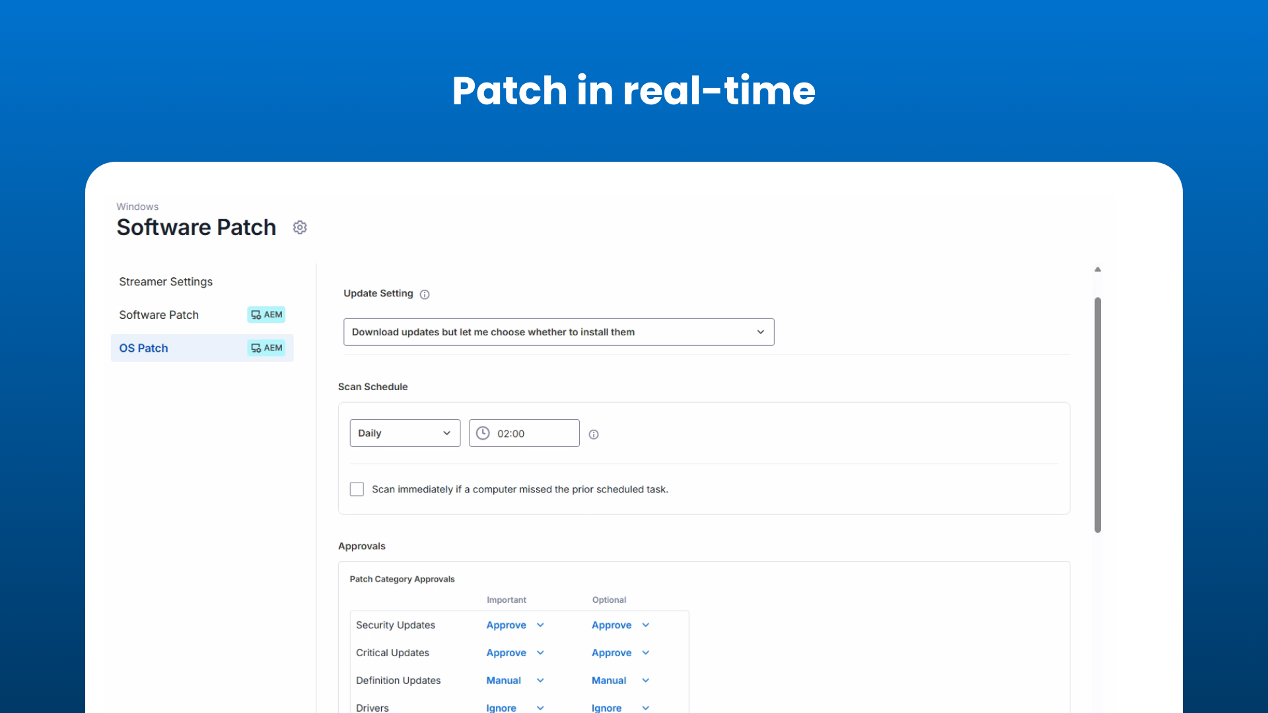Viewport: 1268px width, 713px height.
Task: Select Software Patch in the sidebar
Action: tap(158, 315)
